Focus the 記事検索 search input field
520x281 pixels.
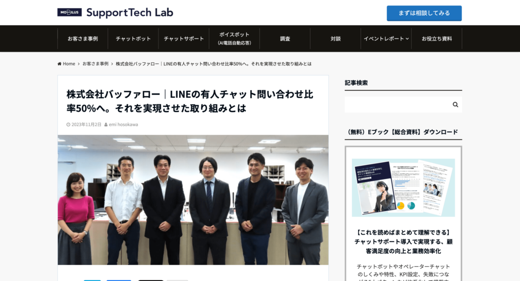pyautogui.click(x=397, y=104)
